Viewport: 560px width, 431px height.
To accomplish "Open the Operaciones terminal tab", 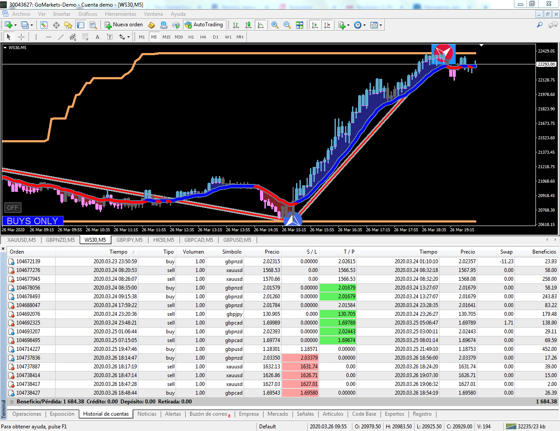I will click(27, 414).
